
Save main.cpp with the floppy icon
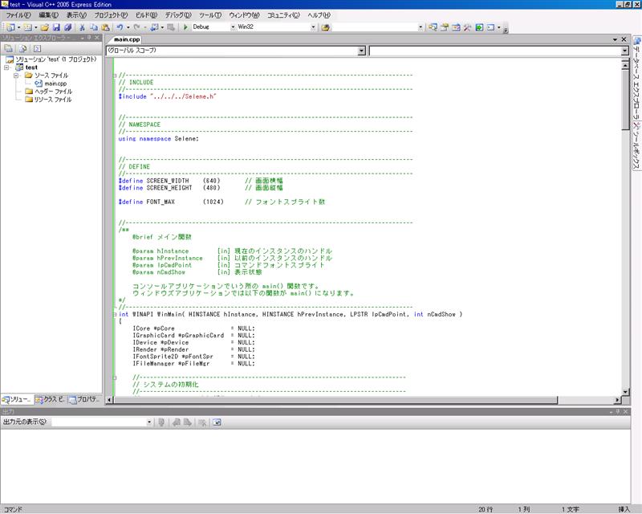56,27
